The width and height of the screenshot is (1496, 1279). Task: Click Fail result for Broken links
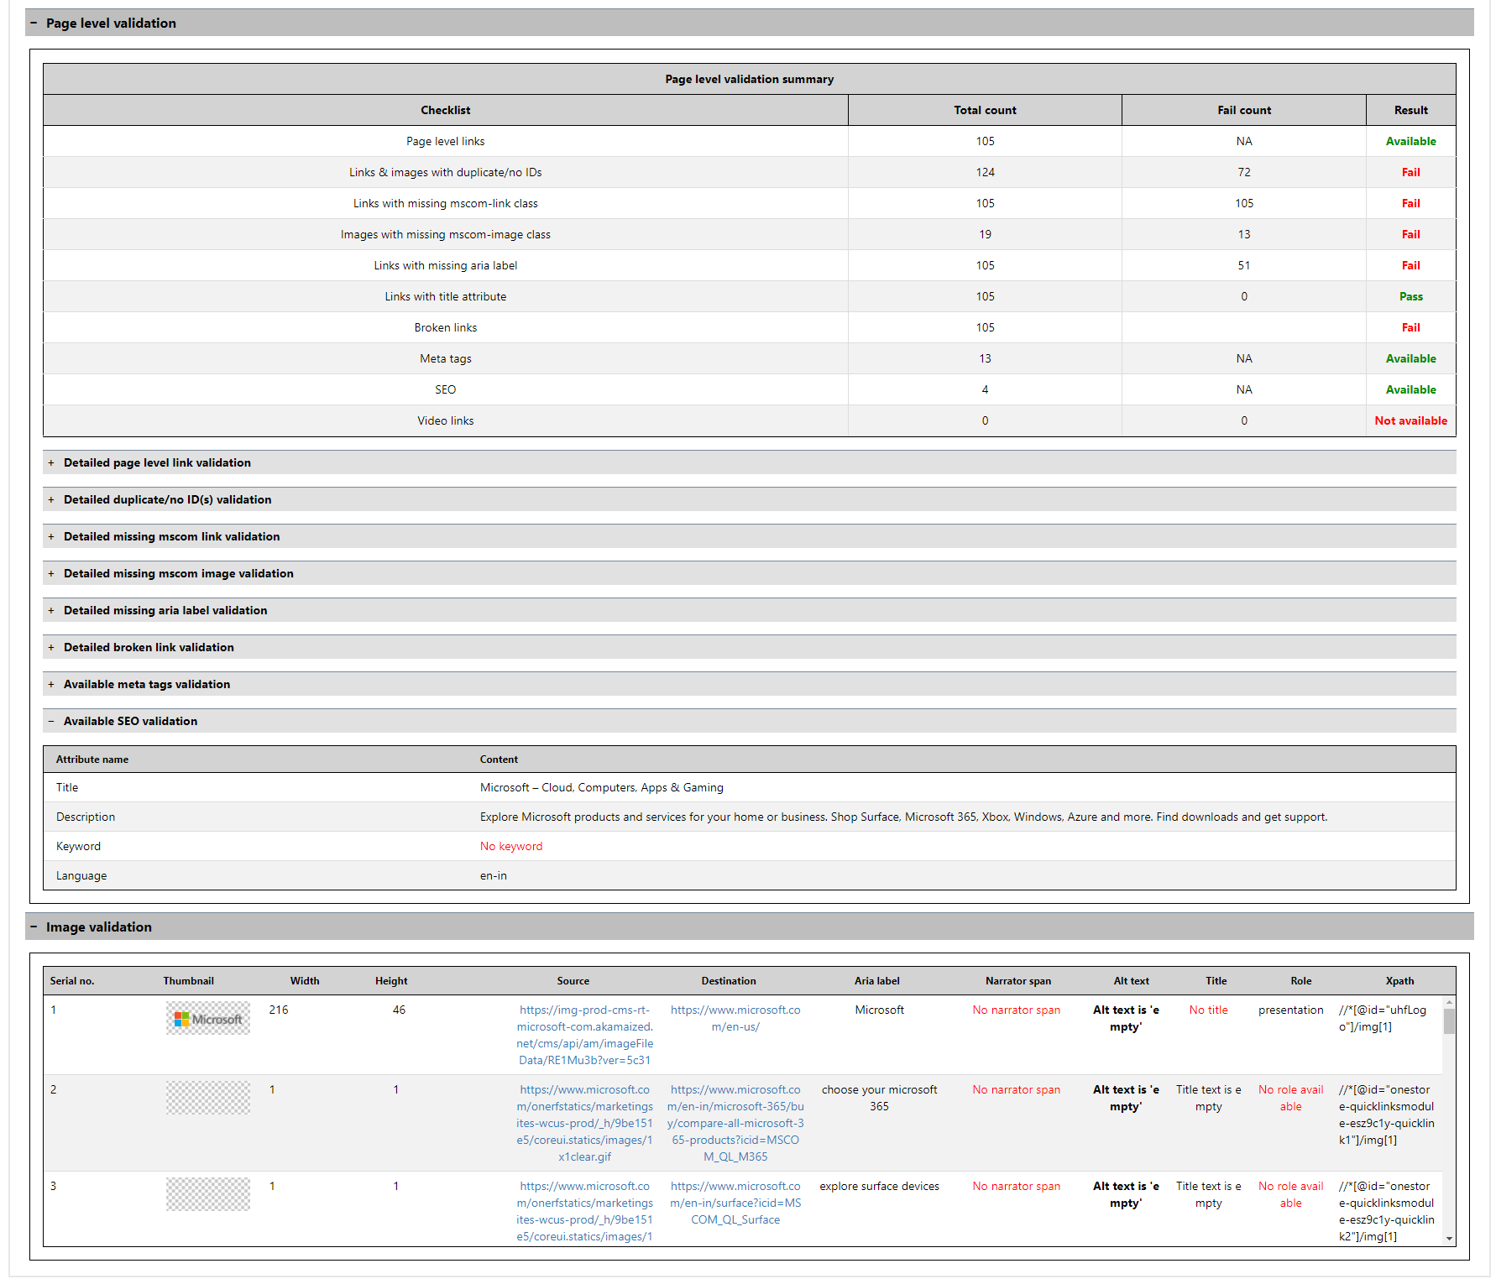pyautogui.click(x=1411, y=327)
